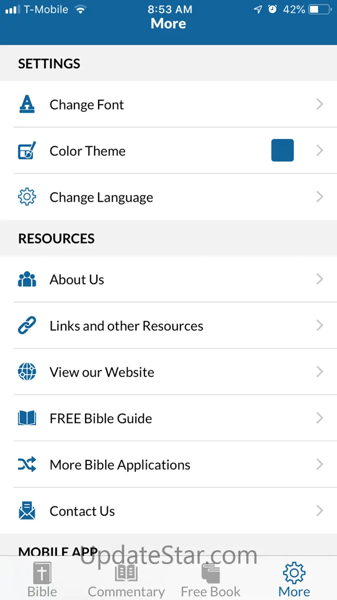Expand the Change Language chevron
Image resolution: width=337 pixels, height=600 pixels.
(320, 197)
